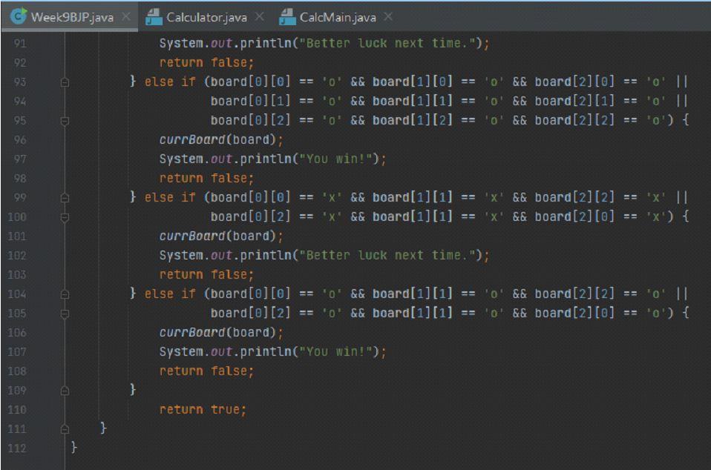Click "Better luck next time." string on line 102
The height and width of the screenshot is (470, 711).
387,255
